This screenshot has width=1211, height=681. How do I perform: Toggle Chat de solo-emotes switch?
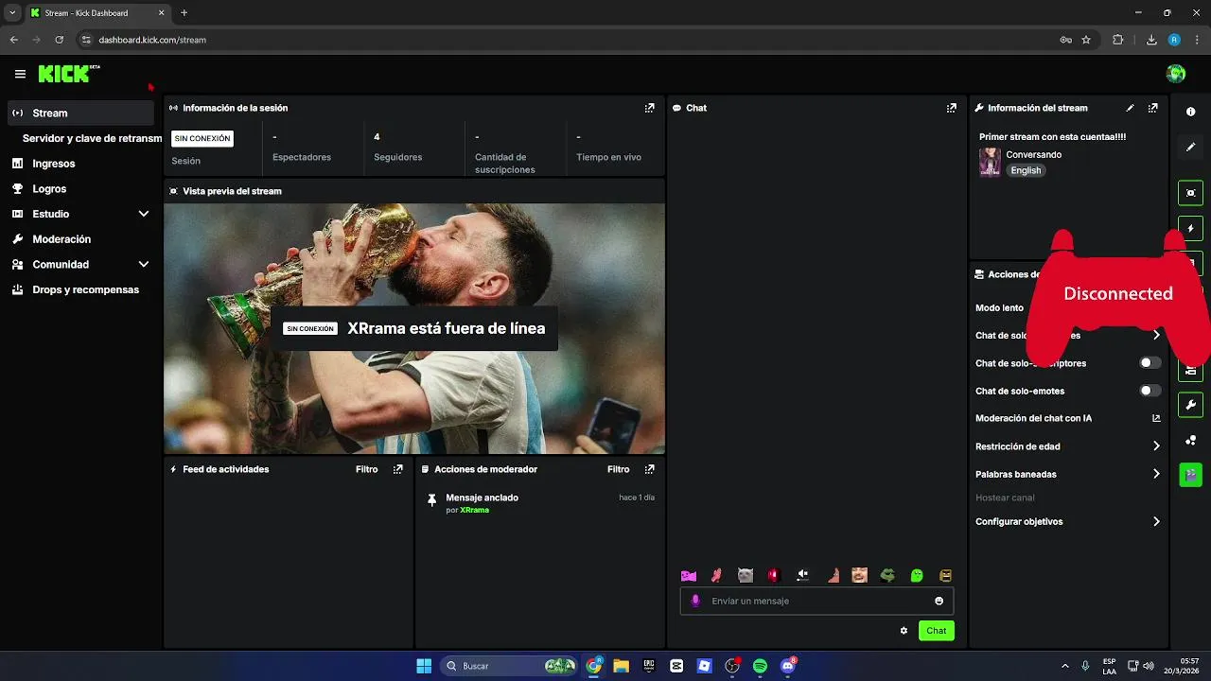[x=1150, y=391]
